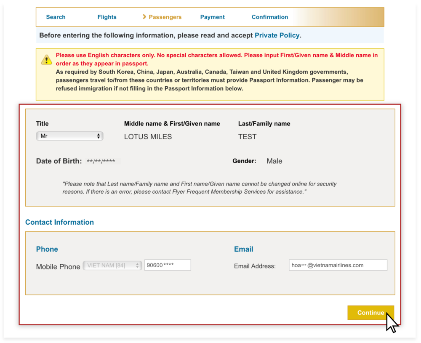The image size is (421, 343).
Task: Switch to the Search step
Action: pyautogui.click(x=56, y=17)
